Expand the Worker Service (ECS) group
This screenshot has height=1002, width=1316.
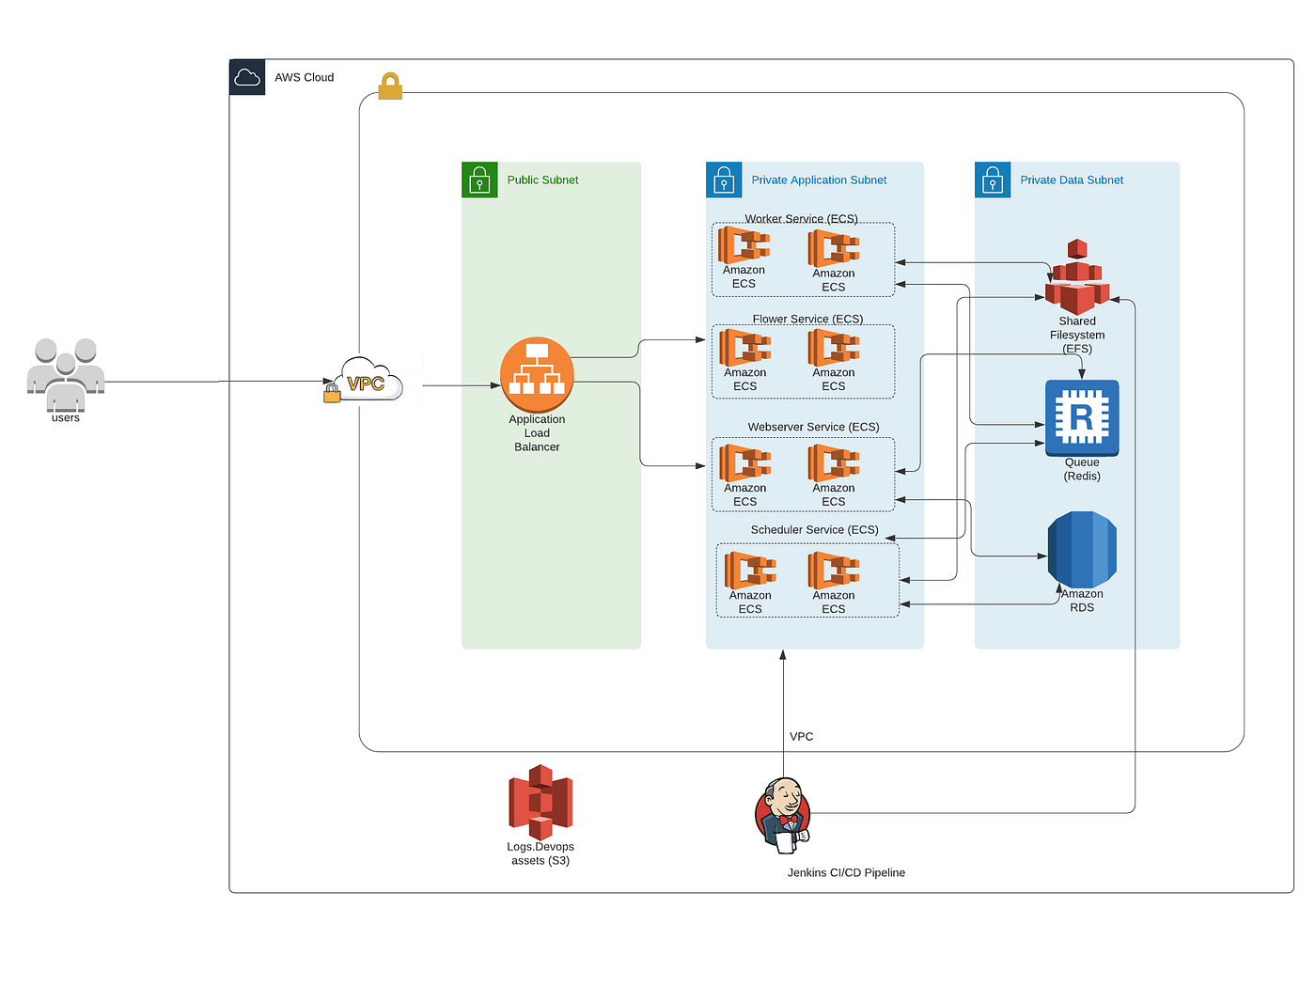[803, 218]
